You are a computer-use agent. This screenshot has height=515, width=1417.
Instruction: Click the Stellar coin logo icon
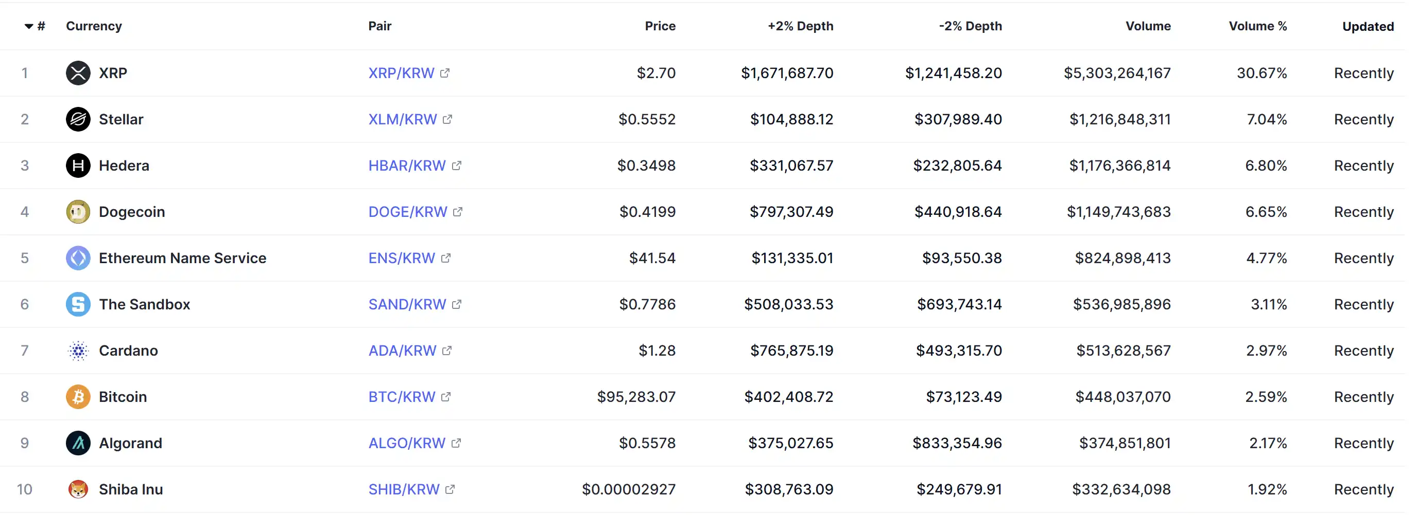point(78,119)
